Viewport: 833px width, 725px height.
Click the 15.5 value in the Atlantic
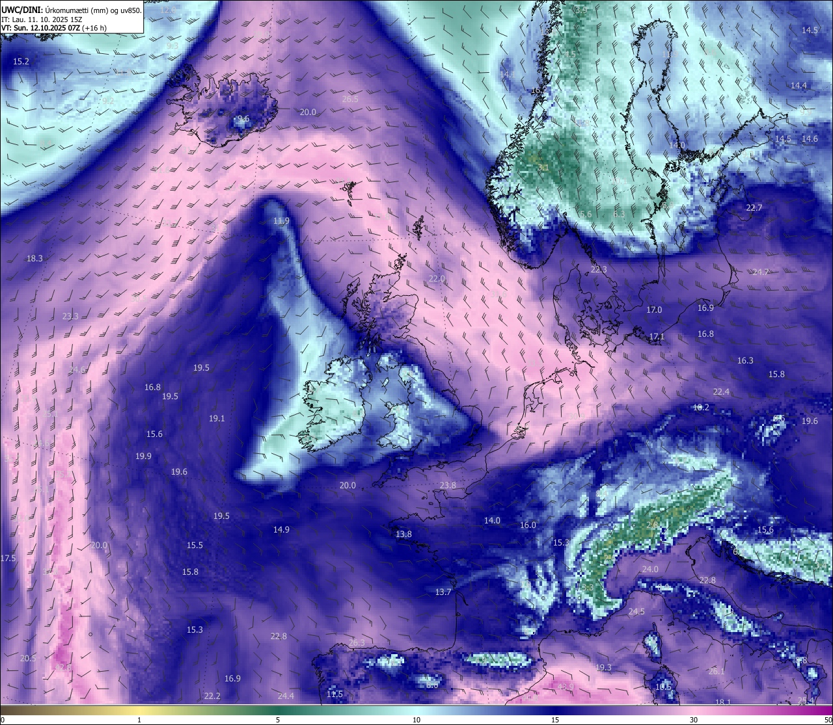click(x=195, y=546)
